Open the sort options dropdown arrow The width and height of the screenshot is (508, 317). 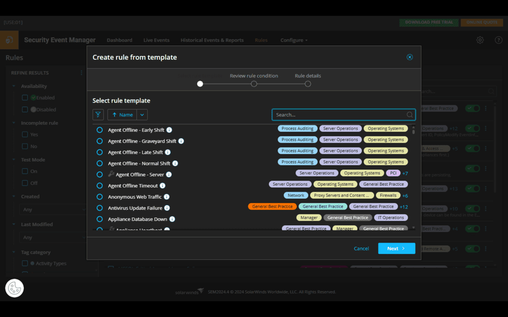(x=142, y=115)
